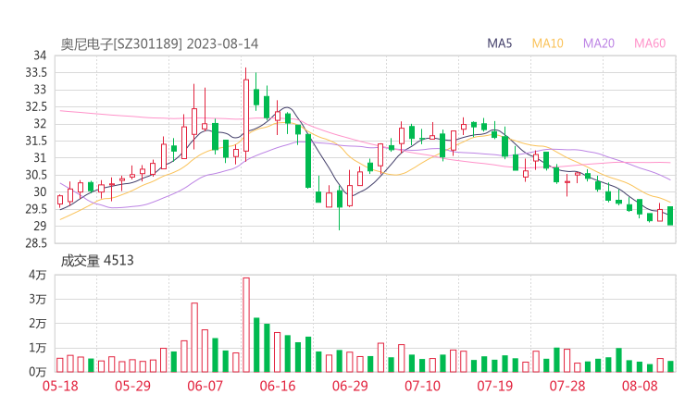Click the 34 price axis label
685x407 pixels.
(40, 55)
